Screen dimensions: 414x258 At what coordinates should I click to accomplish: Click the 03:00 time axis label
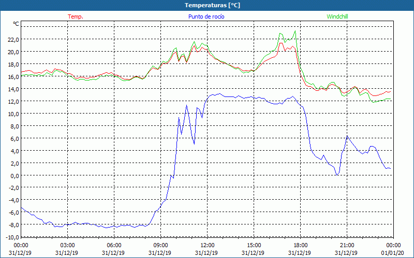click(x=68, y=246)
